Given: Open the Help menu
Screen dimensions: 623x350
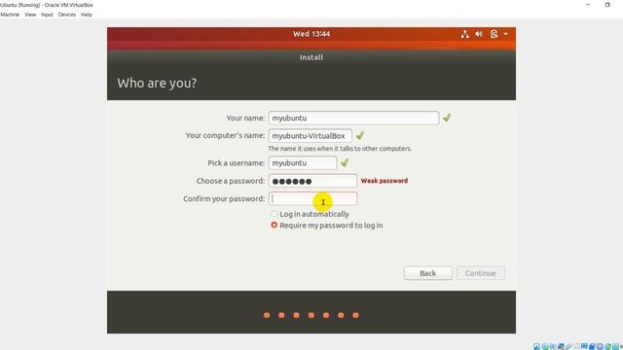Looking at the screenshot, I should [87, 15].
